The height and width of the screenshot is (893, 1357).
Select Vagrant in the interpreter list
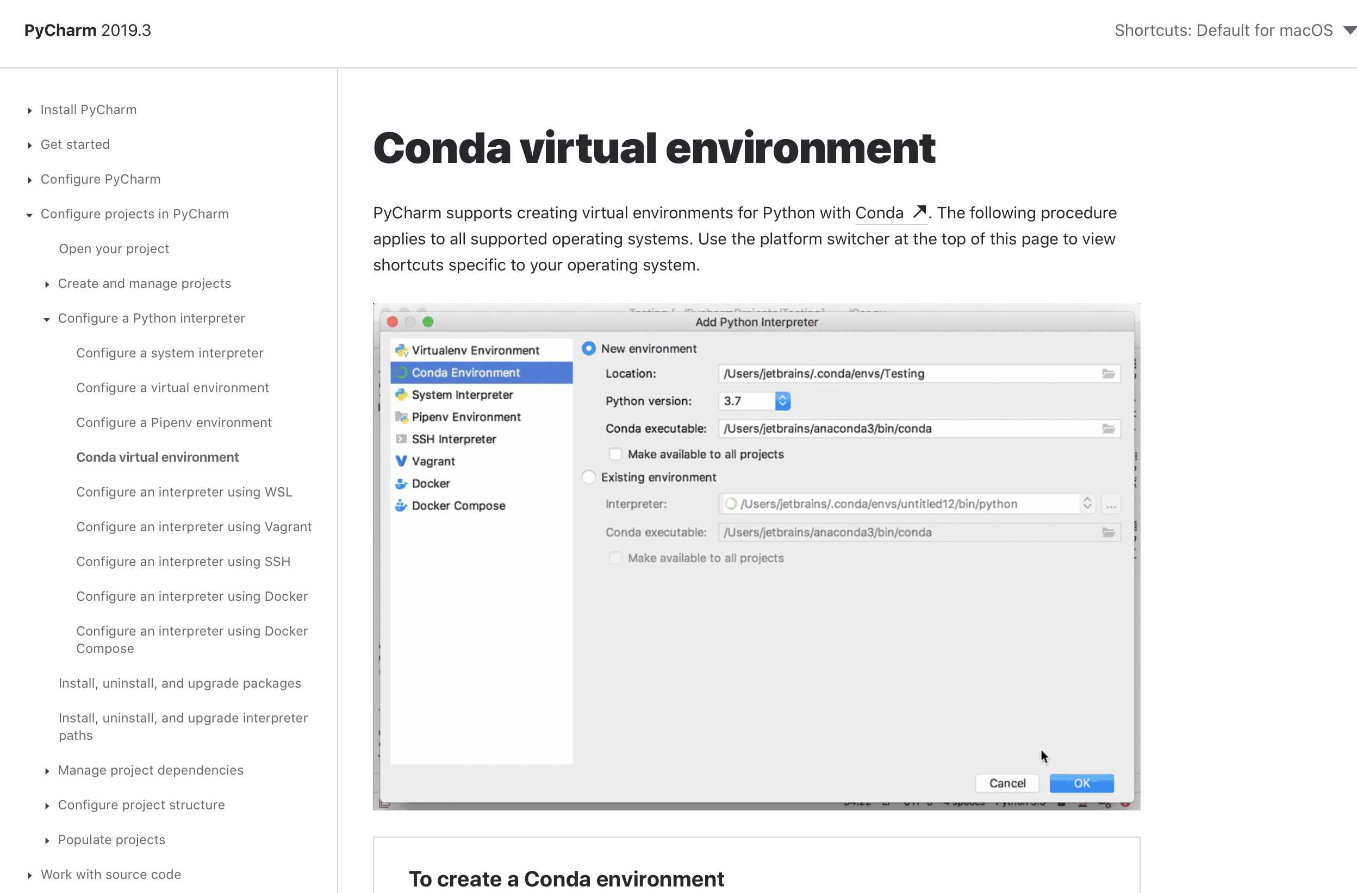tap(481, 461)
